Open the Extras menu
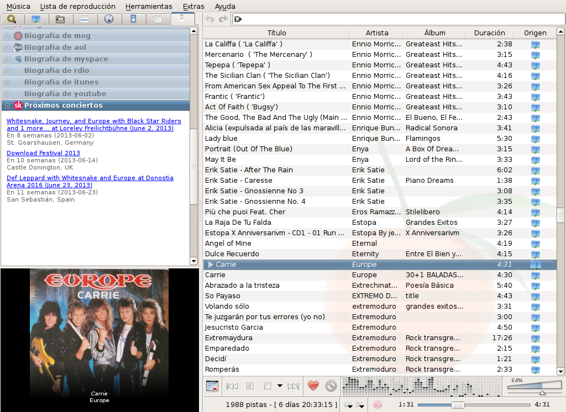This screenshot has height=412, width=566. [x=193, y=7]
